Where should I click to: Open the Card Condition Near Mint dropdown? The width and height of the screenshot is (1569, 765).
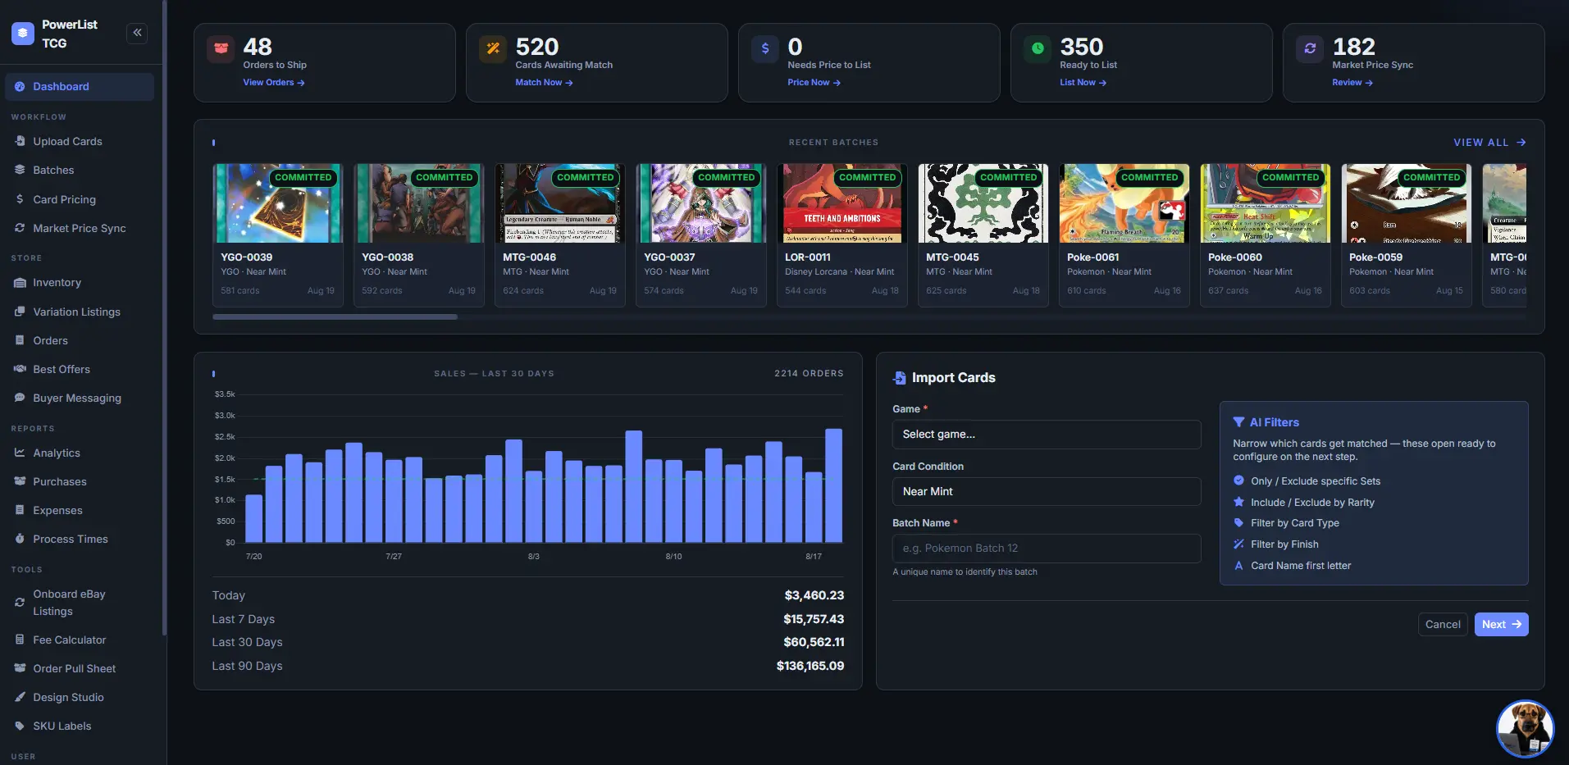[x=1047, y=491]
